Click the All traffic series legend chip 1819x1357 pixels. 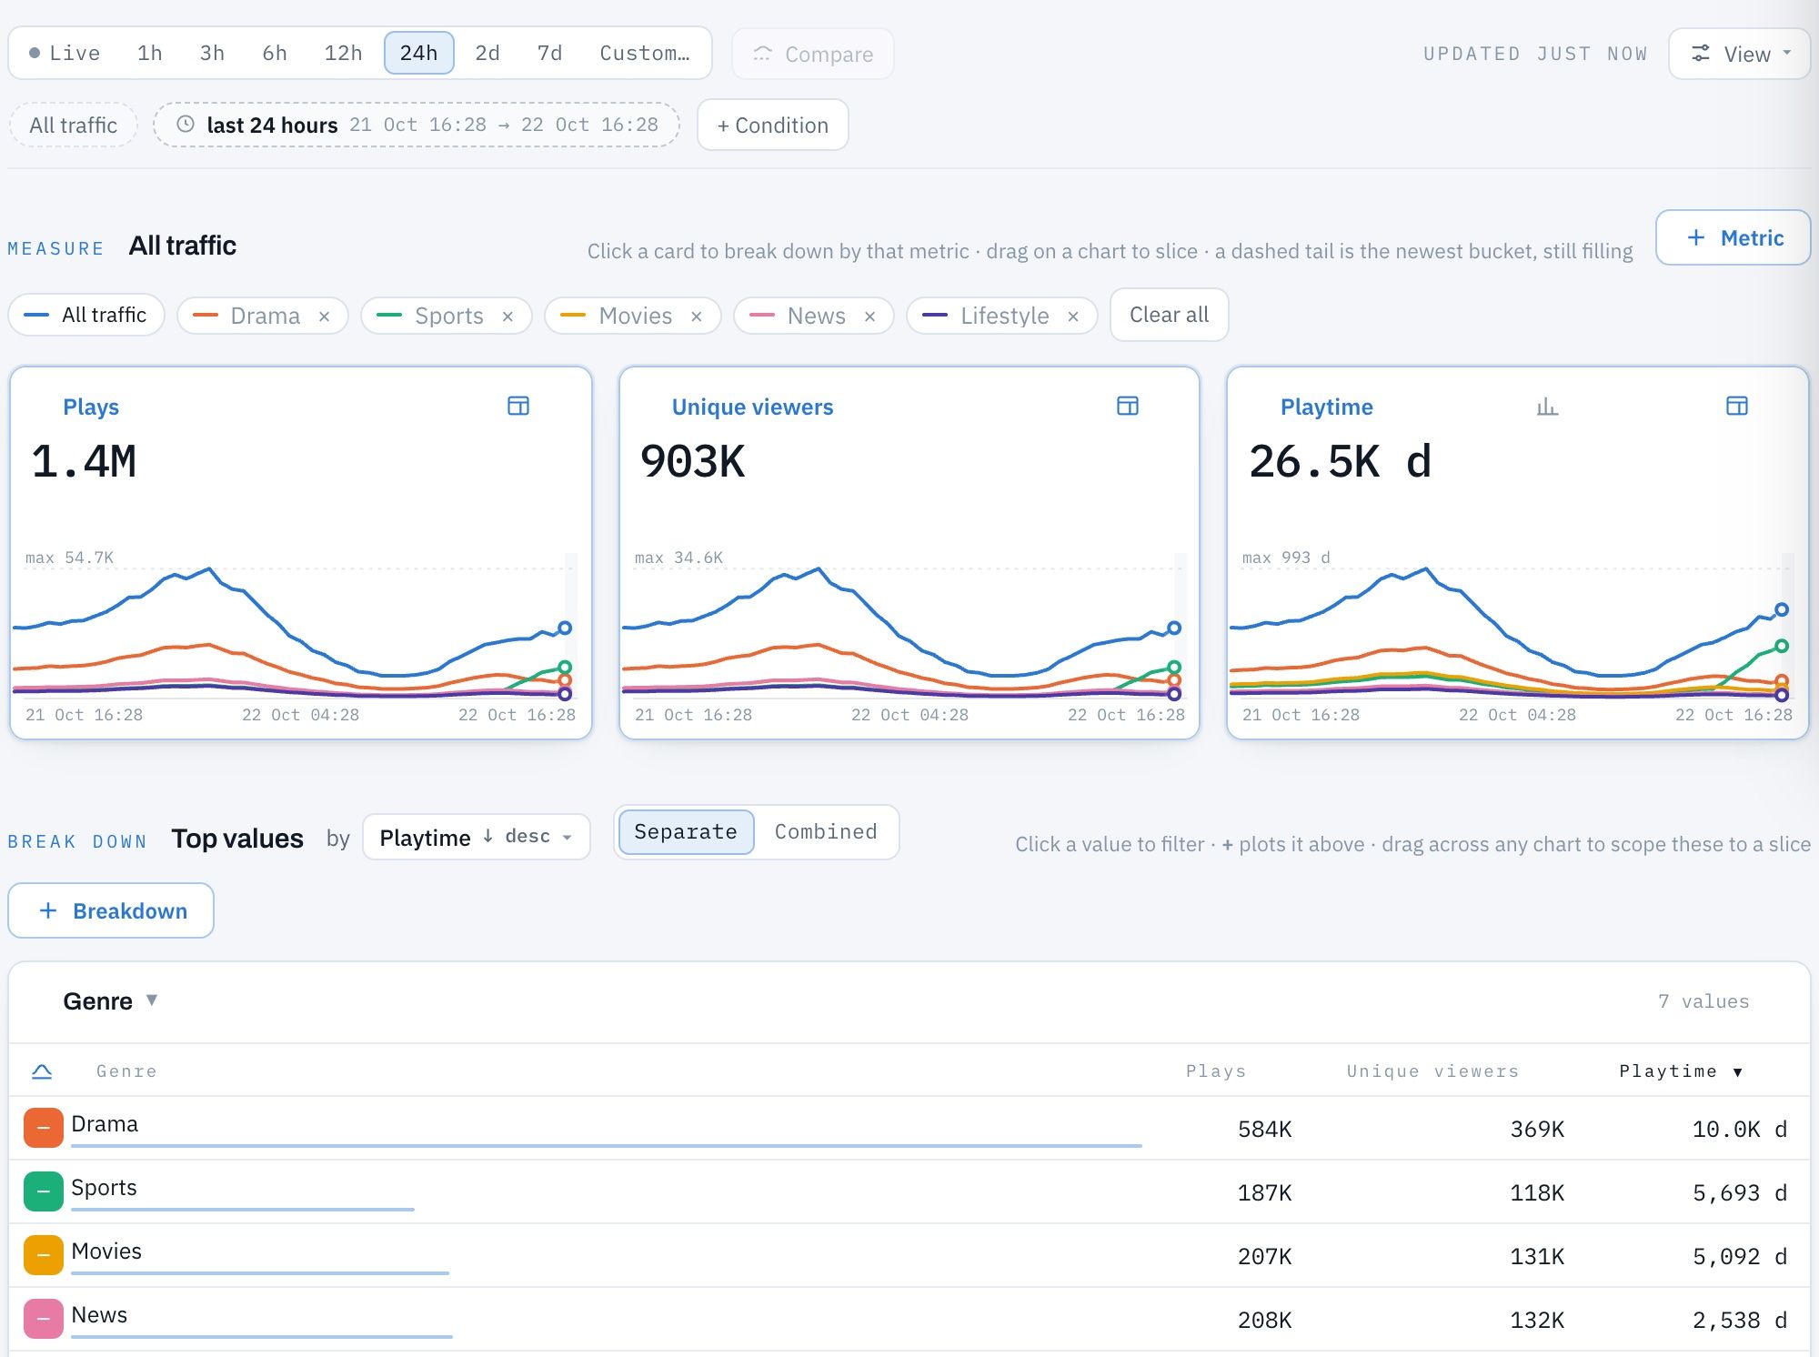tap(86, 315)
